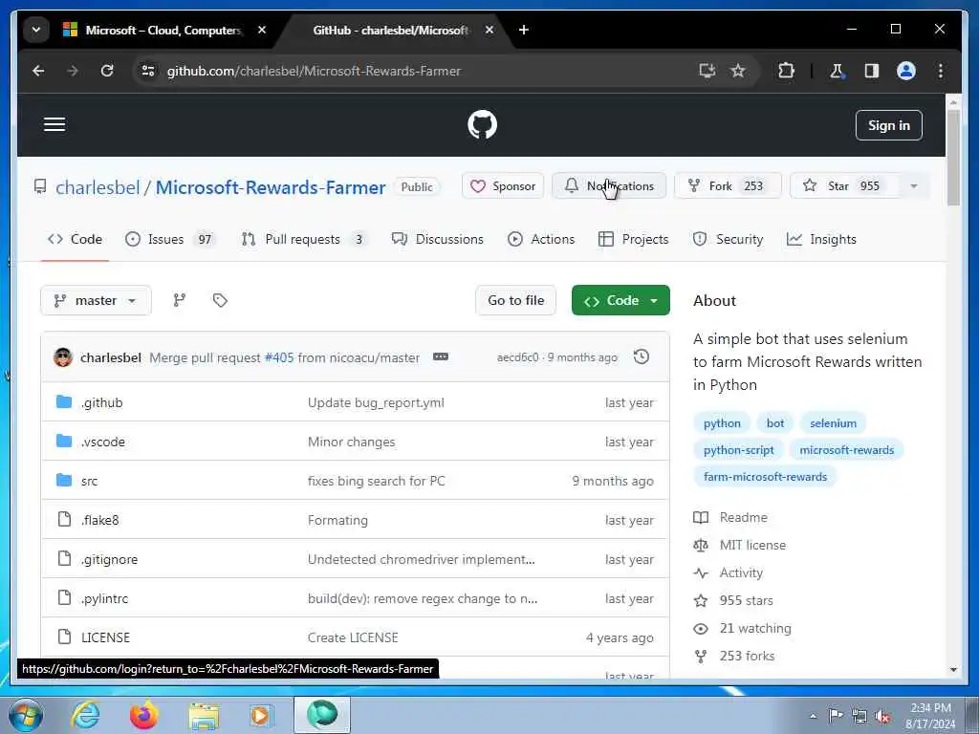Select the farm-microsoft-rewards topic tag
This screenshot has width=979, height=734.
coord(765,477)
